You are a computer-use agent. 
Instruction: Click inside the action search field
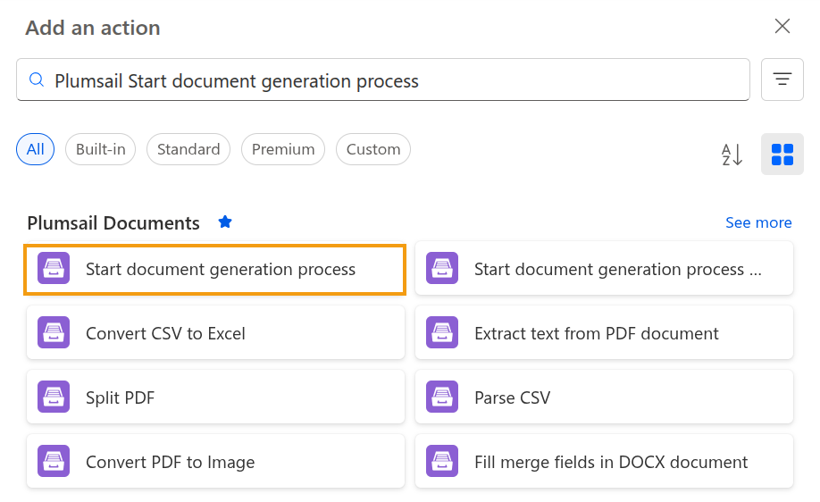click(x=383, y=80)
